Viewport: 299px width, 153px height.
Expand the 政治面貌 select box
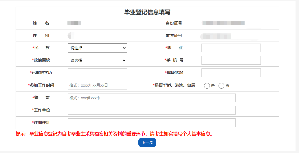click(97, 60)
